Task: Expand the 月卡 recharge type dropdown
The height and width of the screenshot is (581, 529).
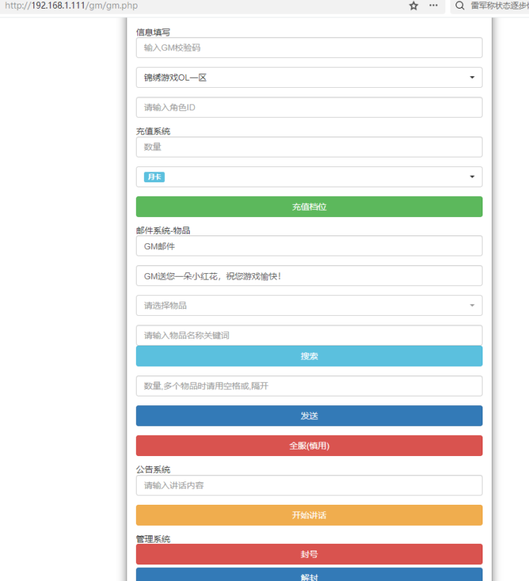Action: [x=471, y=176]
